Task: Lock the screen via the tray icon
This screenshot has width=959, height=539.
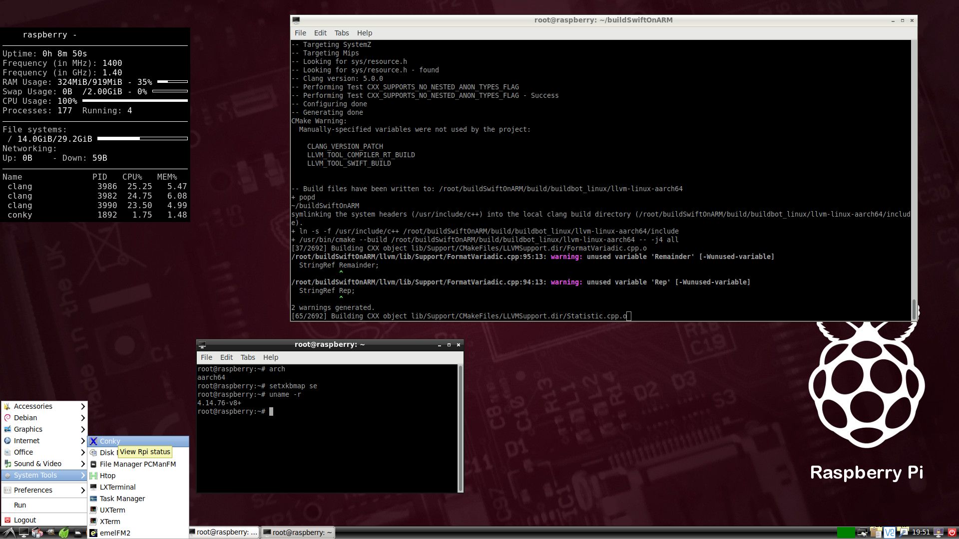Action: coord(938,532)
